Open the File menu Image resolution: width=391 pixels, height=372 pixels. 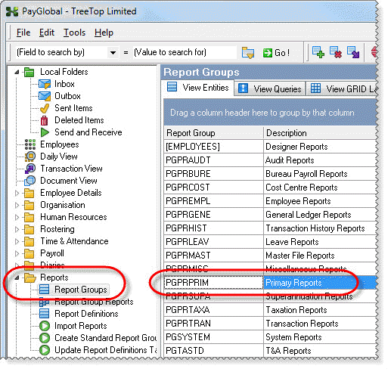pyautogui.click(x=23, y=33)
